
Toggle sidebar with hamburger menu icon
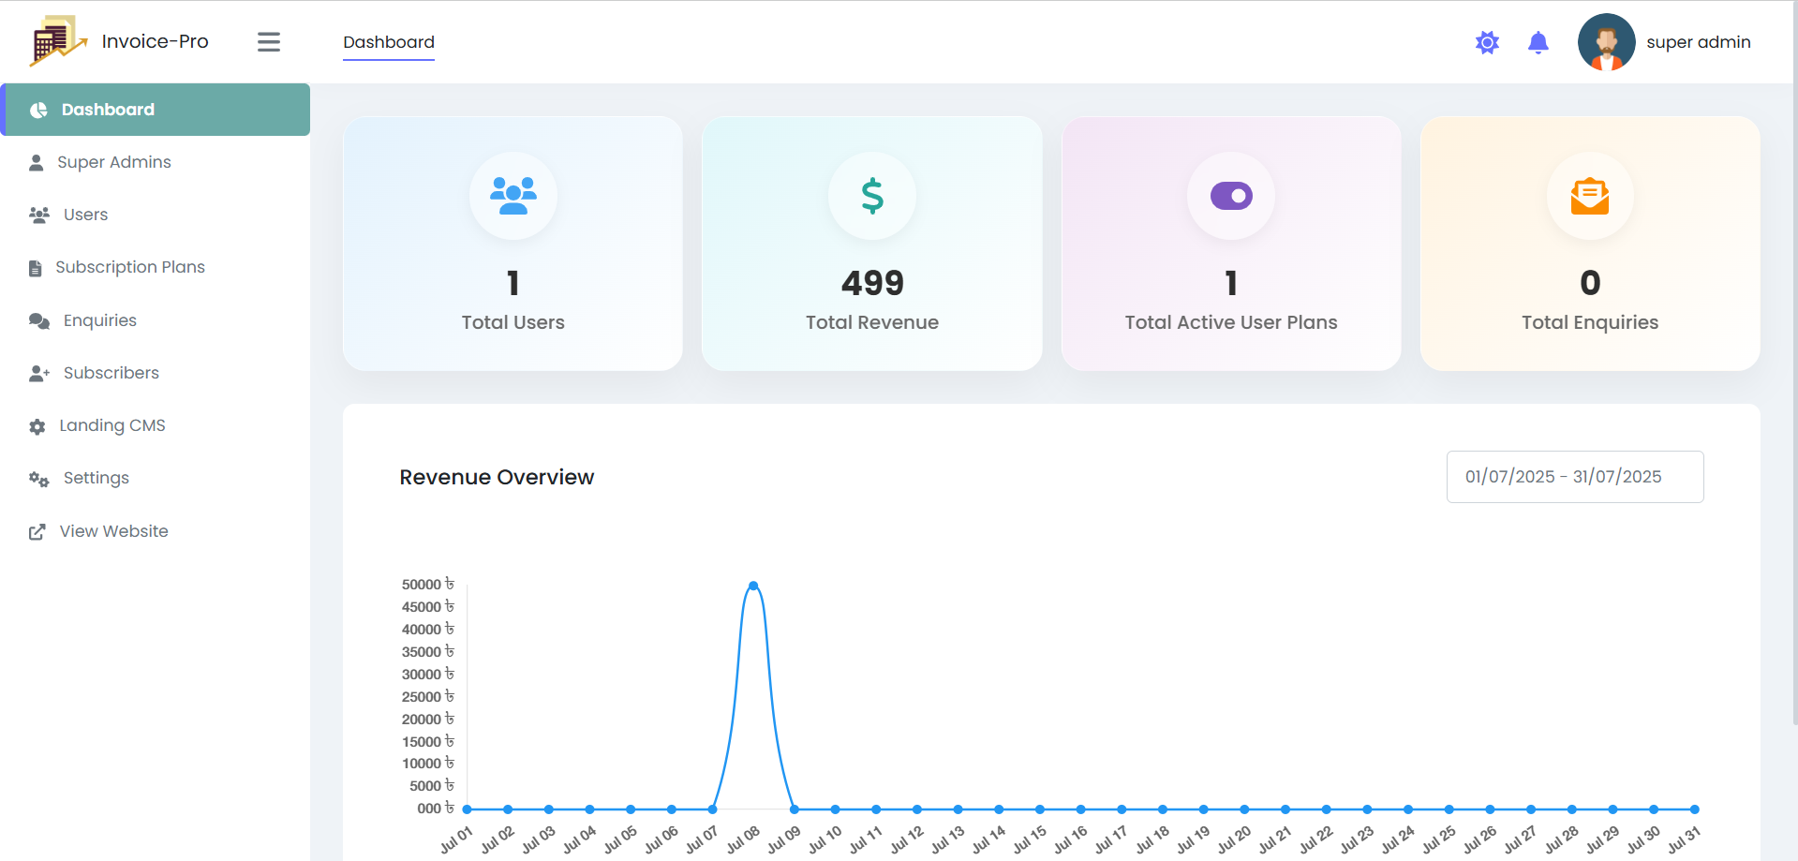[x=269, y=42]
